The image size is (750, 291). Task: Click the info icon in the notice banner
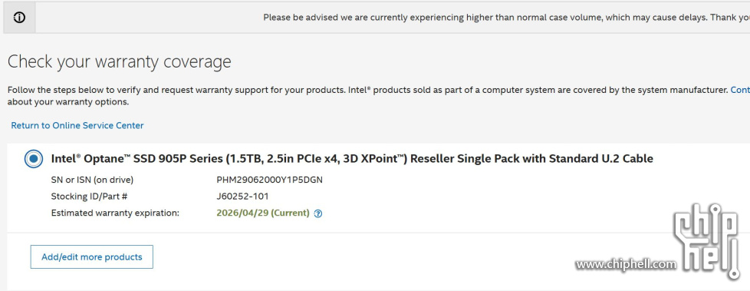pos(19,18)
